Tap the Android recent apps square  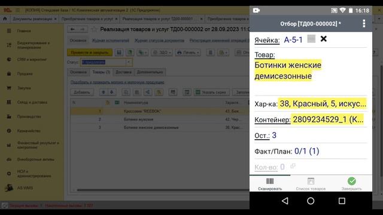tap(342, 201)
